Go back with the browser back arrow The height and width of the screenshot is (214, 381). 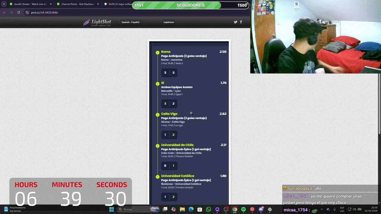tap(4, 12)
